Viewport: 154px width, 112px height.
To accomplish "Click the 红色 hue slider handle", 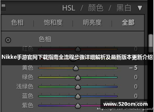I will click(x=78, y=49).
